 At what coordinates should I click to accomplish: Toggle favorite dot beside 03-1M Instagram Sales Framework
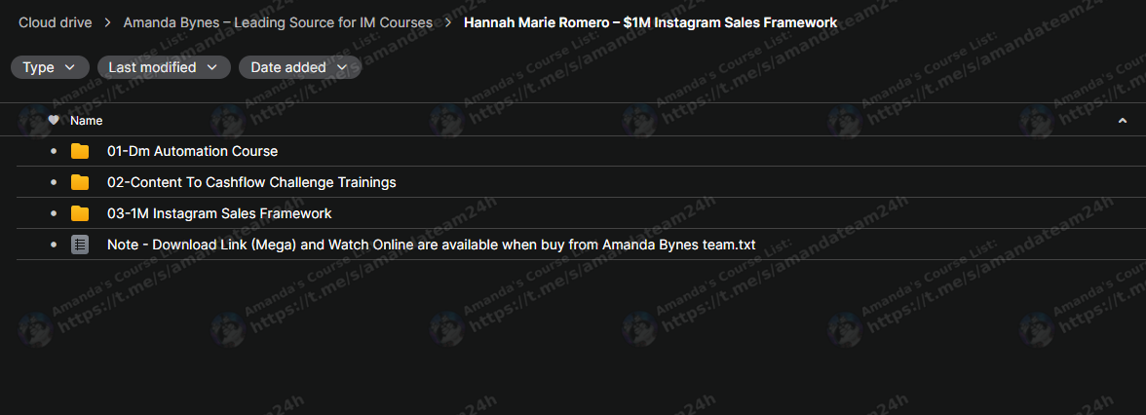click(53, 213)
